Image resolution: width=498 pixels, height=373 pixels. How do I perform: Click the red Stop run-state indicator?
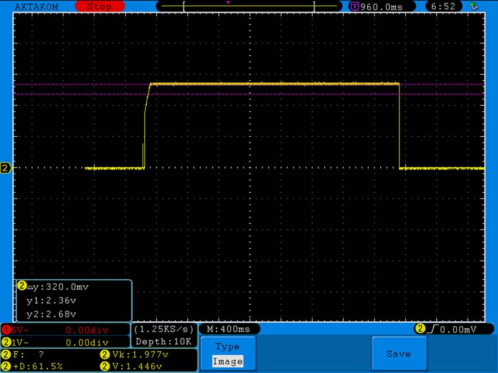100,7
